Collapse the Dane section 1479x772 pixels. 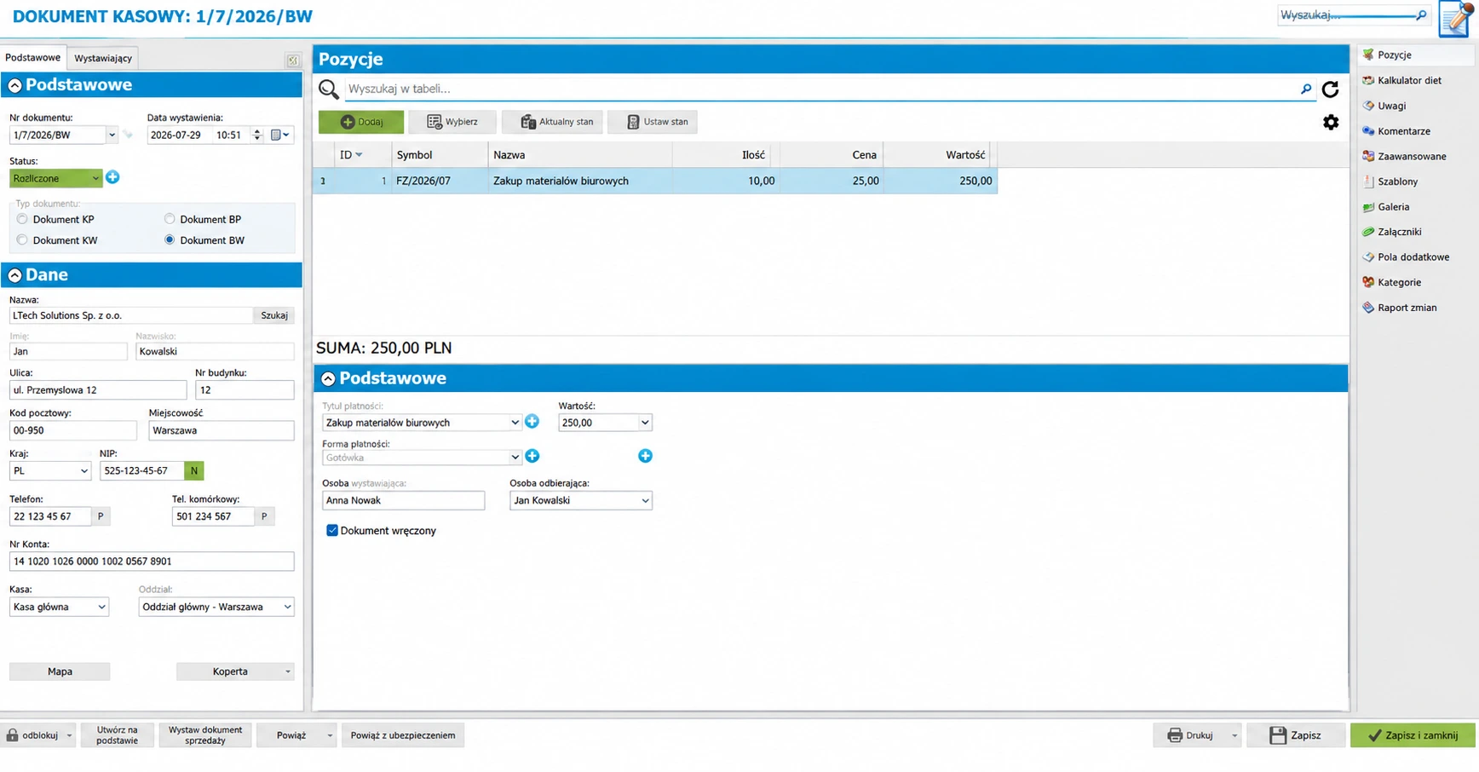click(x=15, y=275)
